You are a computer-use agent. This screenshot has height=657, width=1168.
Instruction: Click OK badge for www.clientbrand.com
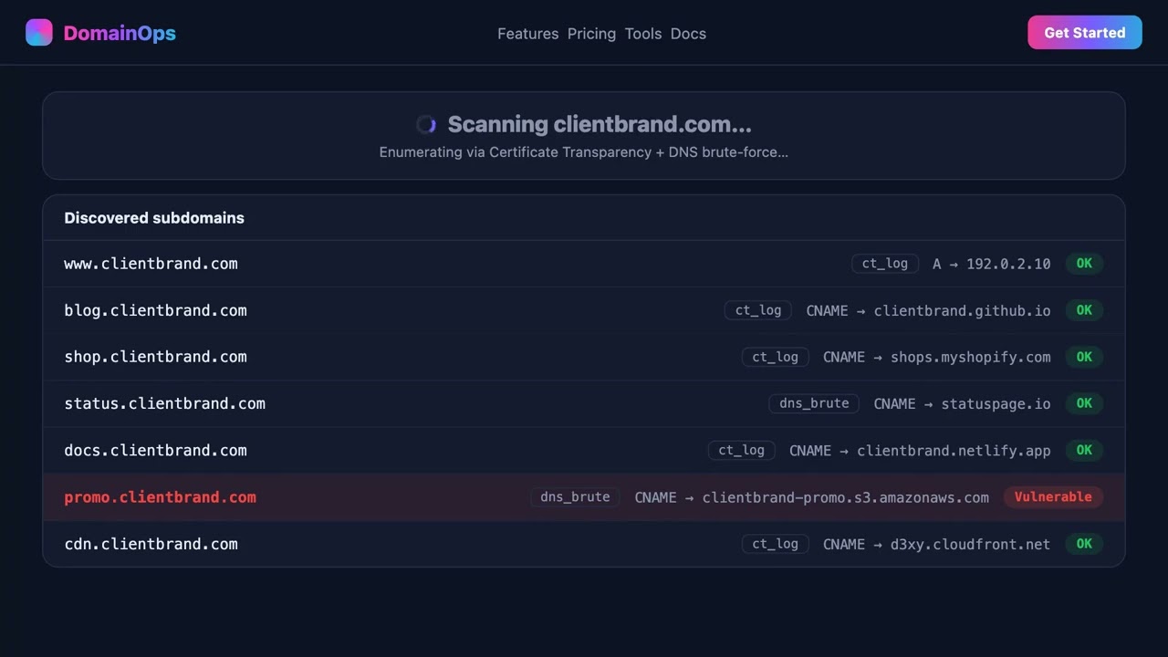1084,264
